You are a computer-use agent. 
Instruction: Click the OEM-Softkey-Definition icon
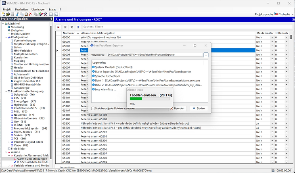pyautogui.click(x=12, y=78)
